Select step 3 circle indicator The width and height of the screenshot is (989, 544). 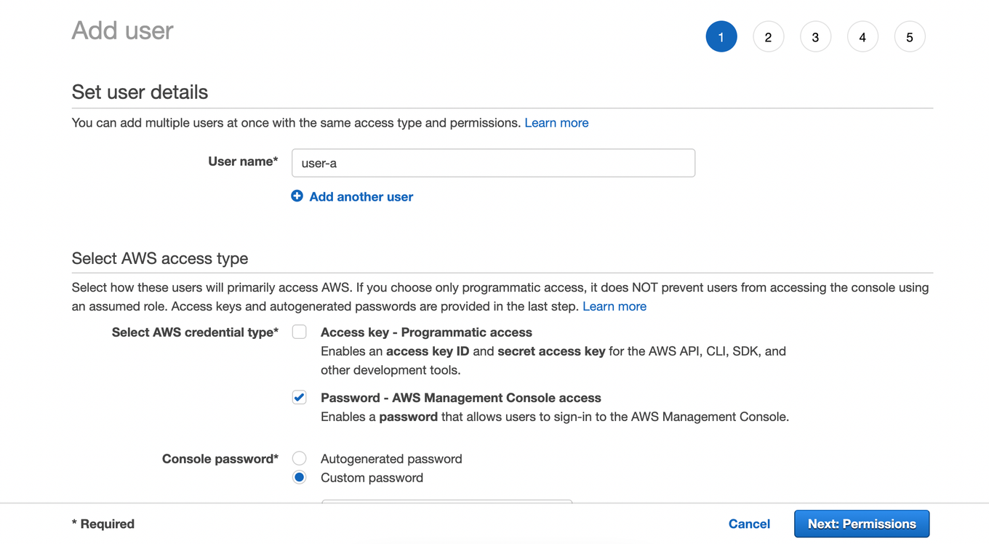[815, 37]
